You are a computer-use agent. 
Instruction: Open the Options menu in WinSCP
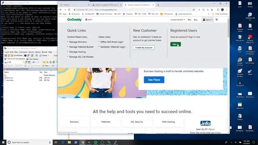(x=37, y=52)
